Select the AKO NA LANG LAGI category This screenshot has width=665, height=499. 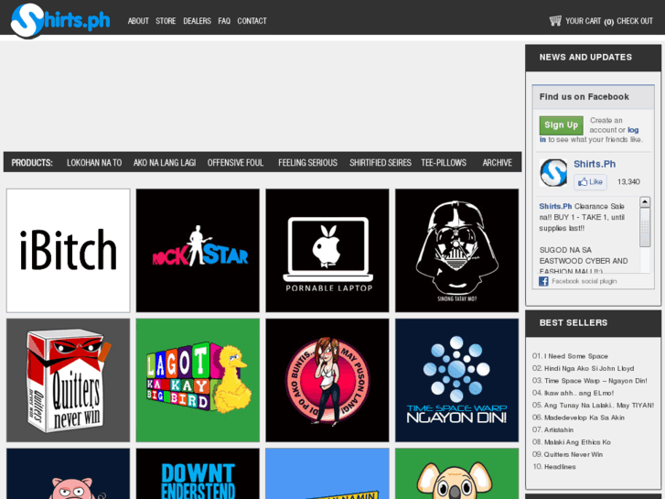tap(165, 163)
